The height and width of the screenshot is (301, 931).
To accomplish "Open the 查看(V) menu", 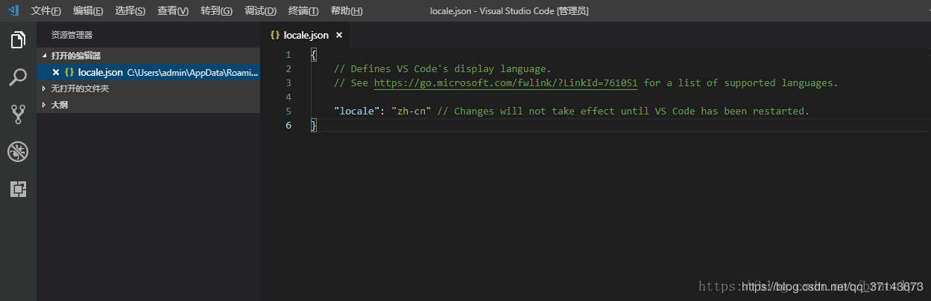I will tap(173, 10).
